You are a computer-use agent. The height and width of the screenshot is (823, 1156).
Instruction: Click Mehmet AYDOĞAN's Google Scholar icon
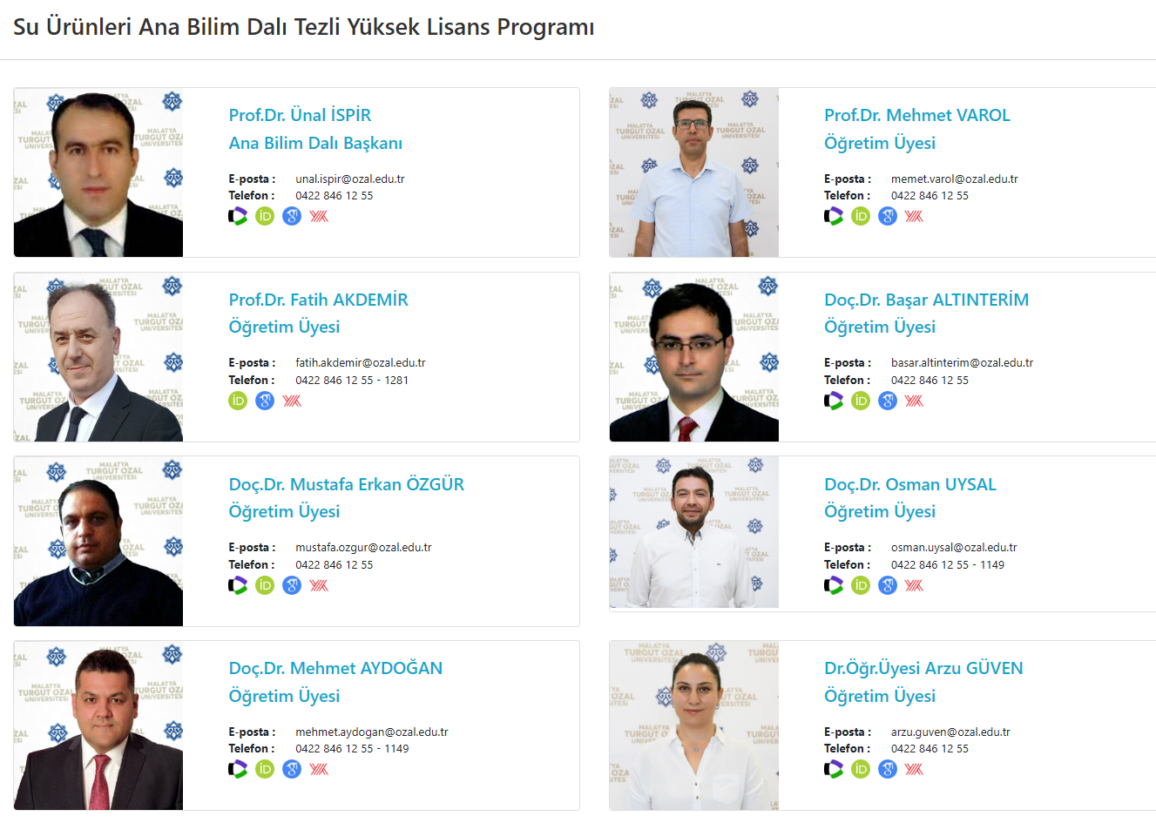292,769
